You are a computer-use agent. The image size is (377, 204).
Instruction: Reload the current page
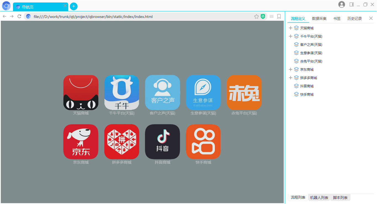(x=19, y=17)
